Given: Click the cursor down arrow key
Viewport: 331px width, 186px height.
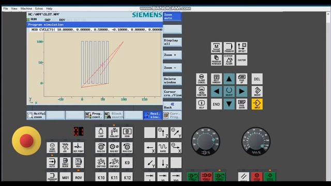Looking at the screenshot, I should click(x=229, y=104).
